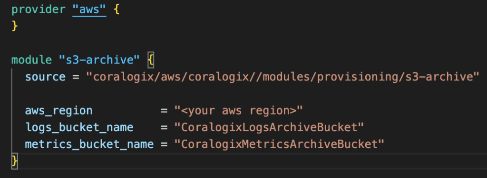The height and width of the screenshot is (178, 487).
Task: Click the aws_region variable name
Action: click(x=58, y=110)
